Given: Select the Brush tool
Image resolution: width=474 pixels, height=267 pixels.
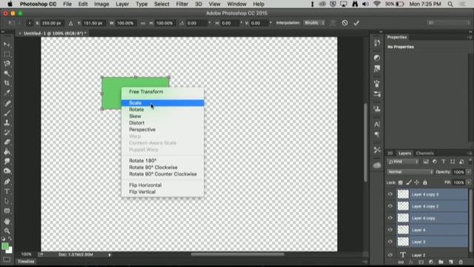Looking at the screenshot, I should pos(7,113).
